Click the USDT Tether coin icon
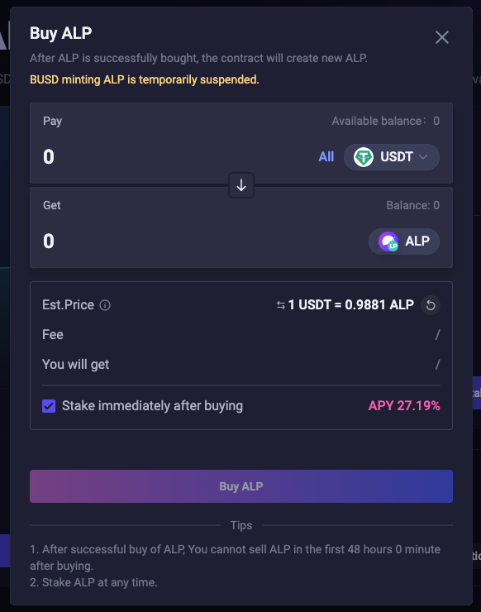 tap(363, 157)
